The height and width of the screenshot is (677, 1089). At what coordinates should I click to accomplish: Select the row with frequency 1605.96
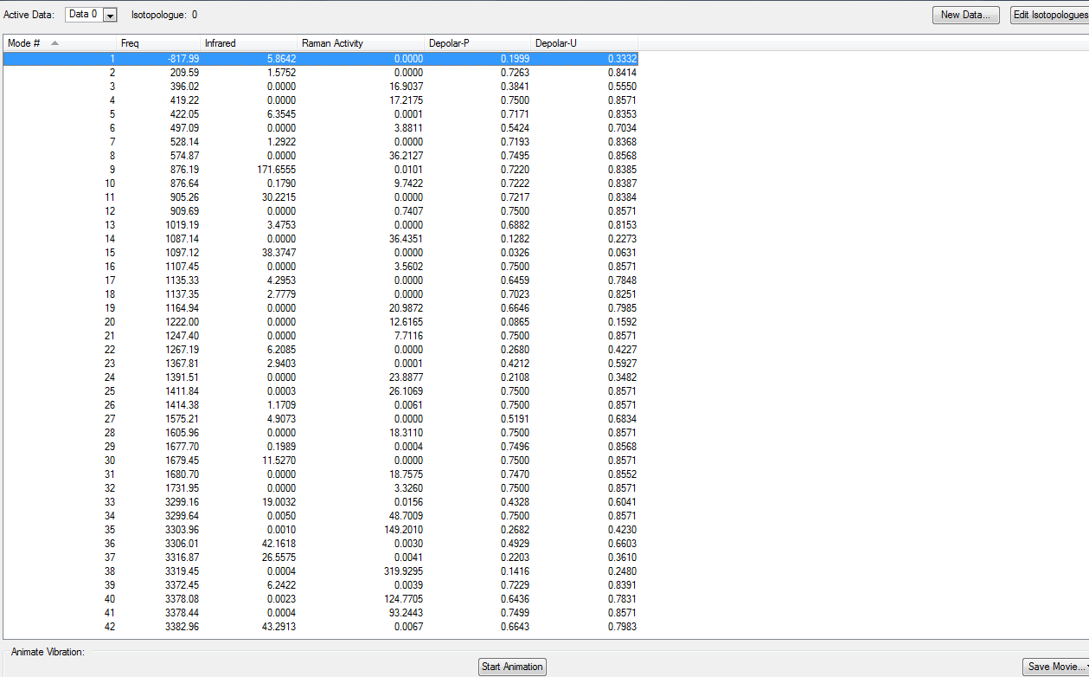pyautogui.click(x=321, y=433)
